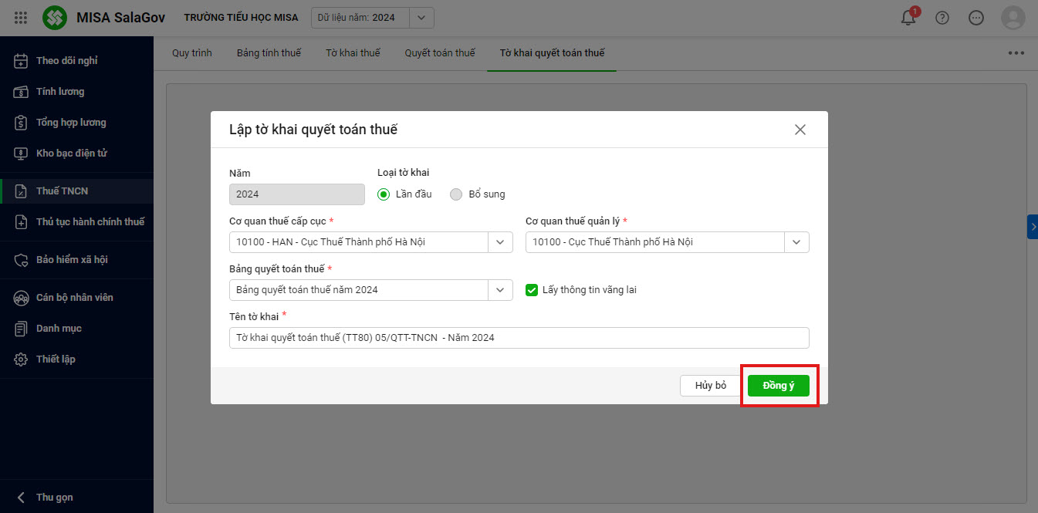This screenshot has width=1038, height=513.
Task: Switch to the Bảng tính thuế tab
Action: tap(269, 53)
